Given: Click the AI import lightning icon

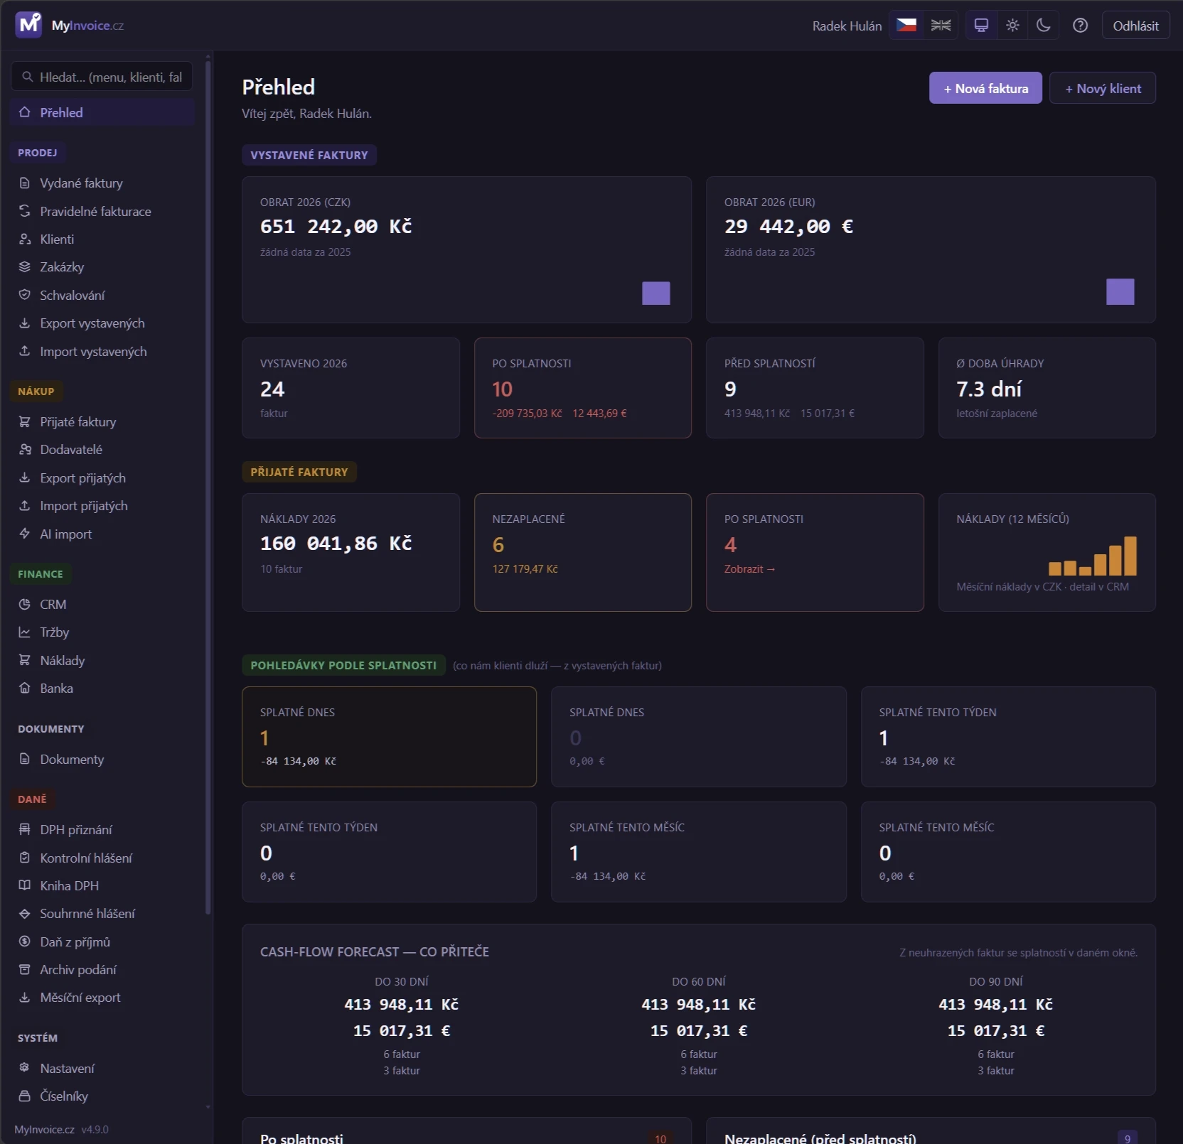Looking at the screenshot, I should (x=25, y=534).
